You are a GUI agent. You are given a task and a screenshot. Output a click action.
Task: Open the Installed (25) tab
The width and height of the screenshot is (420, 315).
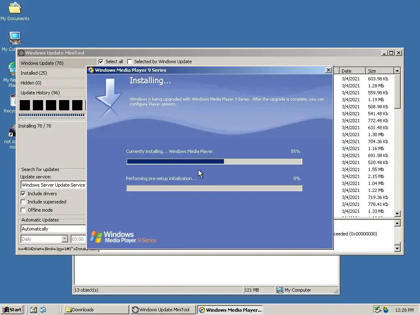coord(52,73)
